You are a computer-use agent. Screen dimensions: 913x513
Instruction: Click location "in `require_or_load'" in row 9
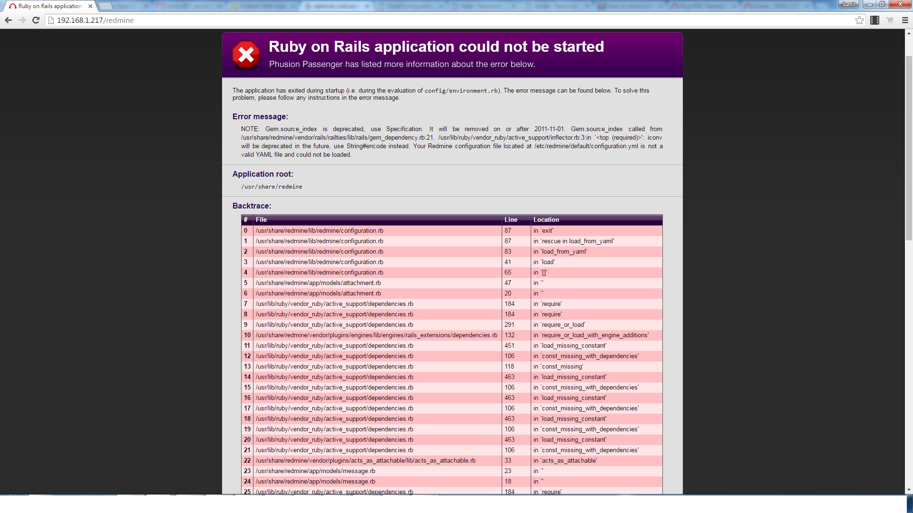(x=559, y=324)
